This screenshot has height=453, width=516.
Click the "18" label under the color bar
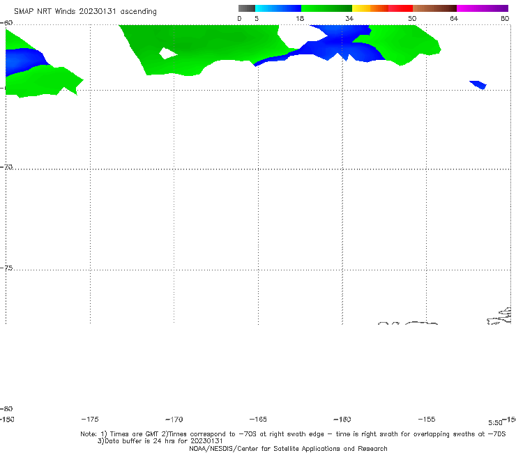click(300, 18)
